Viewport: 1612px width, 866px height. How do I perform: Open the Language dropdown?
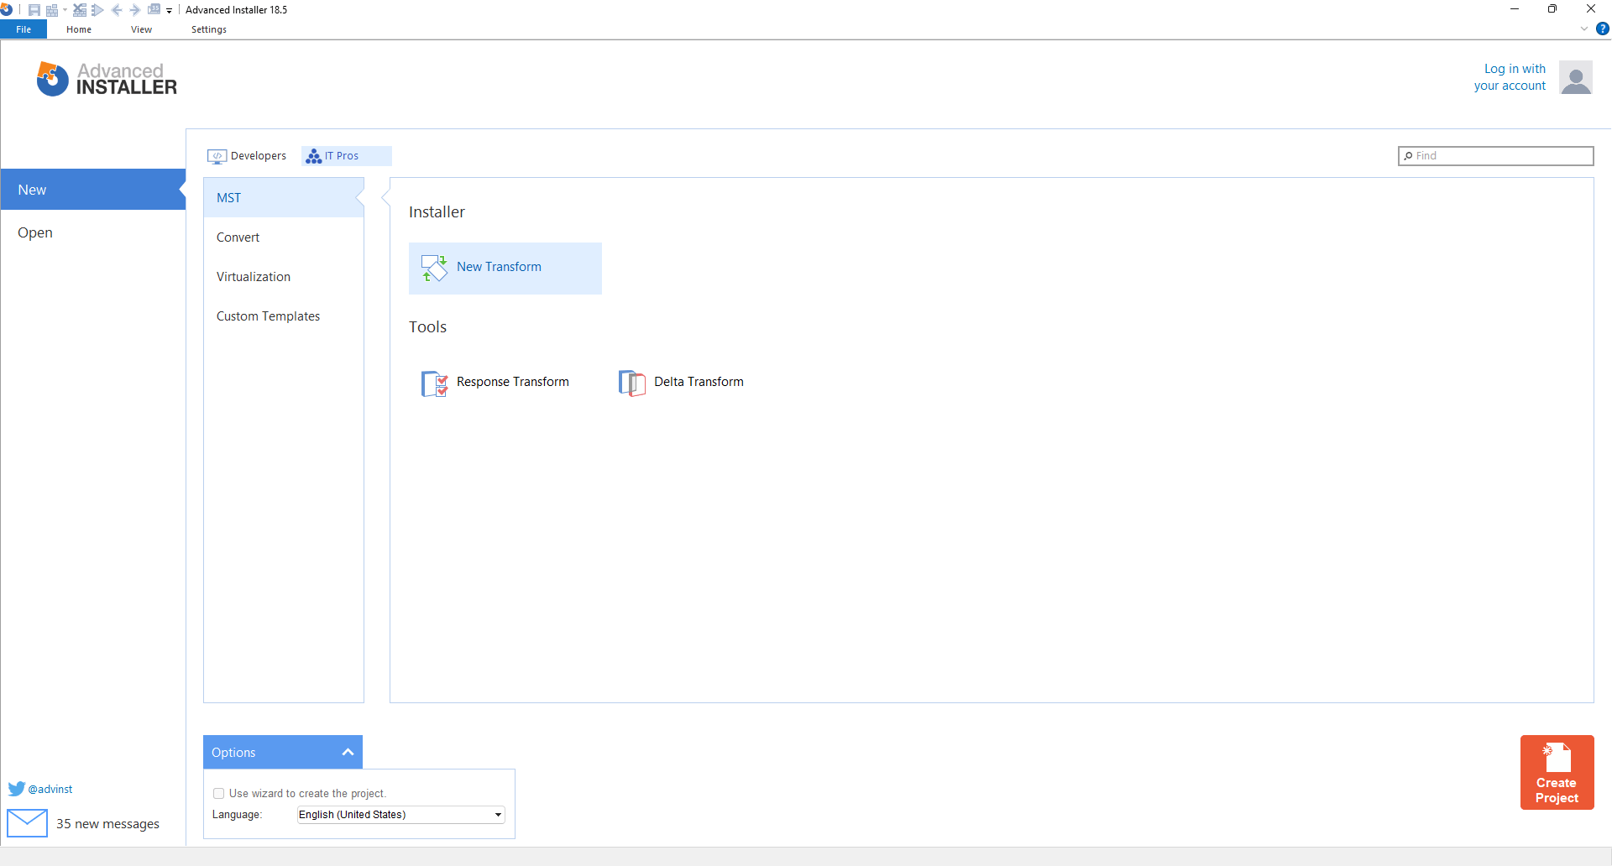[x=498, y=814]
